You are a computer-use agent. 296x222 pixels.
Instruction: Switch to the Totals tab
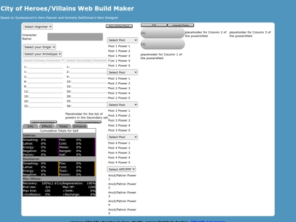63,126
